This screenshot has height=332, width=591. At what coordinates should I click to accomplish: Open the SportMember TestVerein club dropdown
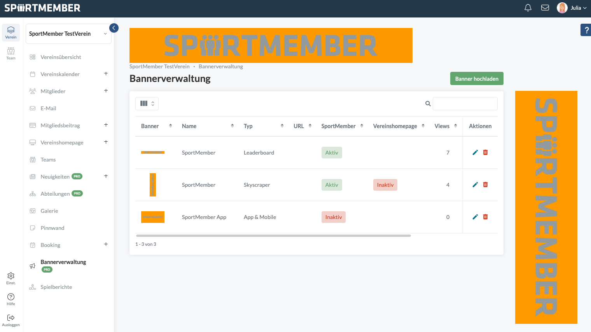[x=68, y=34]
